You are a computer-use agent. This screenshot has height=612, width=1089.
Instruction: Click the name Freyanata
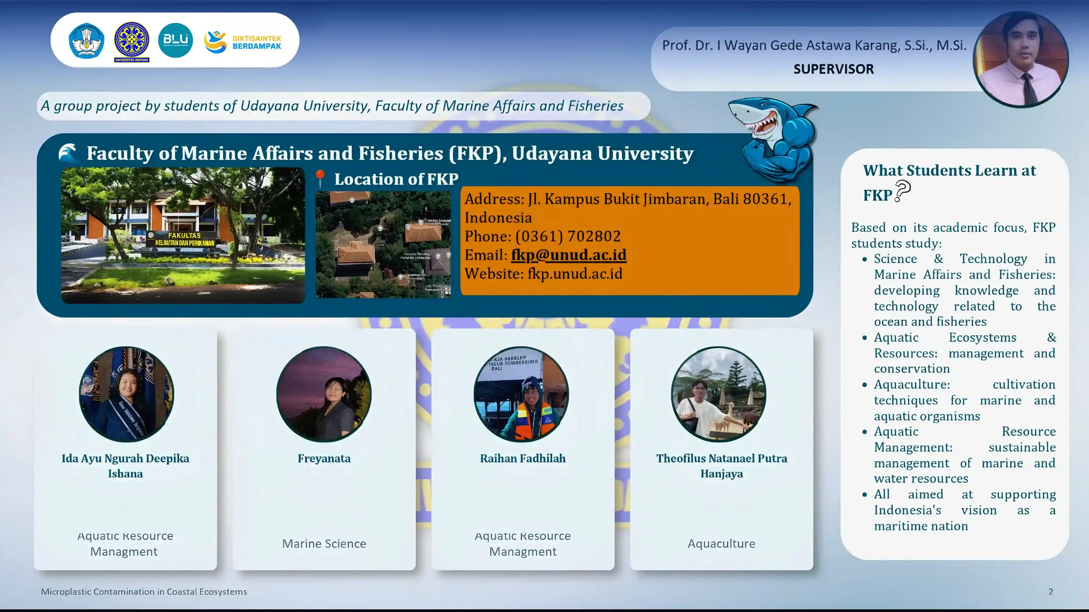324,458
